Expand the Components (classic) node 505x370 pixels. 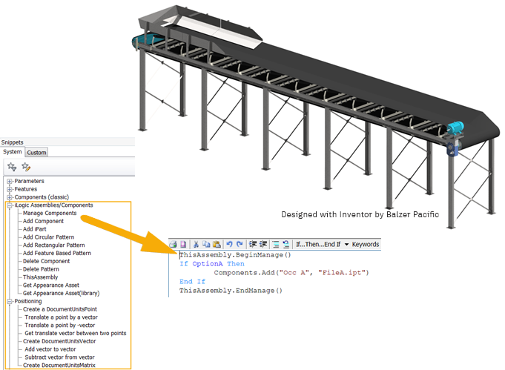[x=10, y=197]
